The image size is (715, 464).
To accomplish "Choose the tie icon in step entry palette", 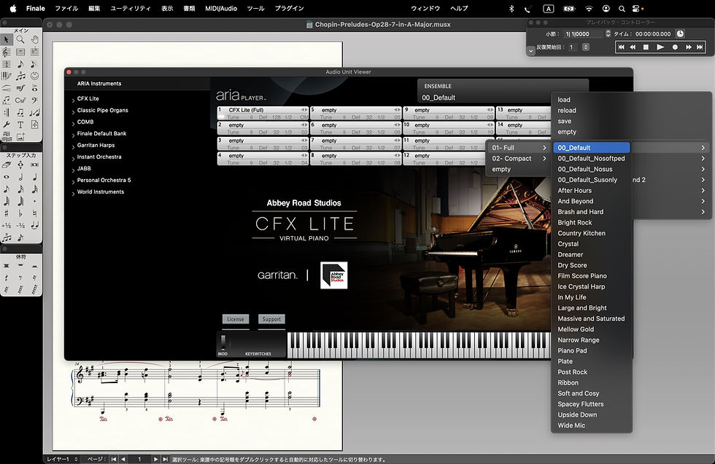I will click(34, 225).
